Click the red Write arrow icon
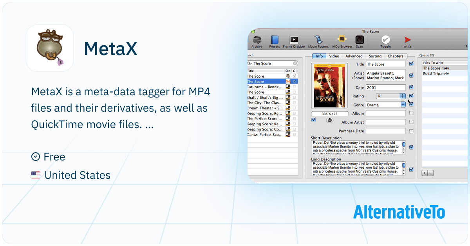 pyautogui.click(x=407, y=40)
